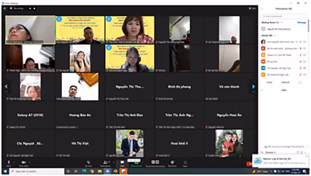Mute the microphone in Zoom toolbar
This screenshot has height=176, width=311.
(9, 163)
